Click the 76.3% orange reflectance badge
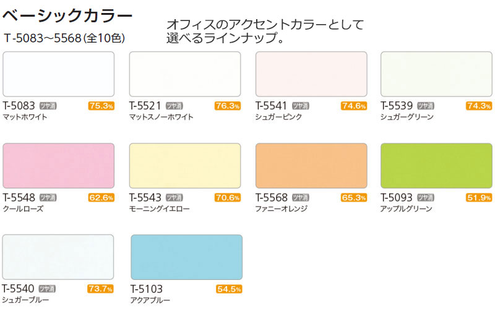The image size is (495, 309). (228, 106)
